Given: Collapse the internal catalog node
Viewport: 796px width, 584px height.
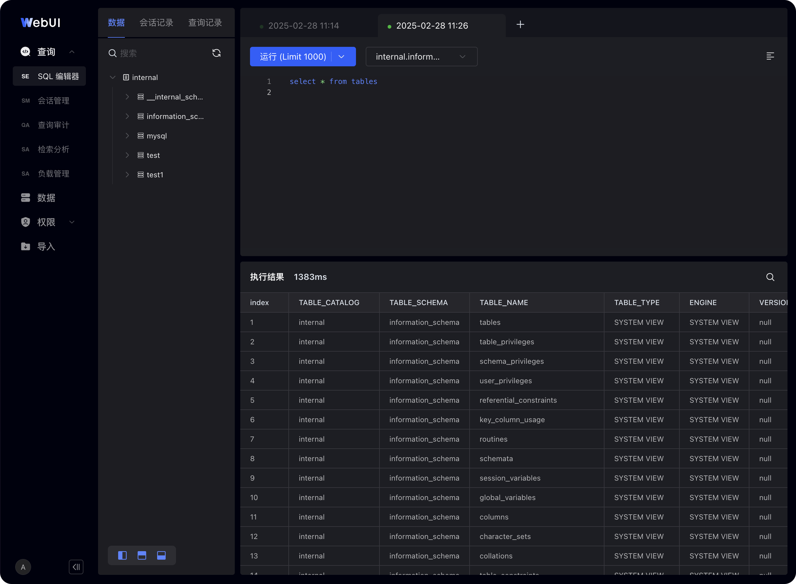Looking at the screenshot, I should click(113, 78).
